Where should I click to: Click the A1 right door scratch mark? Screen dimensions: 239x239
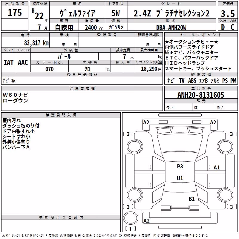217,168
